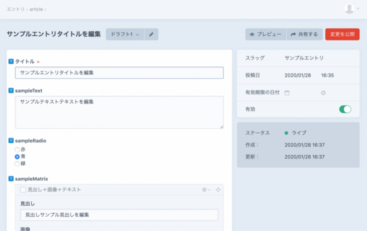Click the move handle icon in matrix block

218,190
